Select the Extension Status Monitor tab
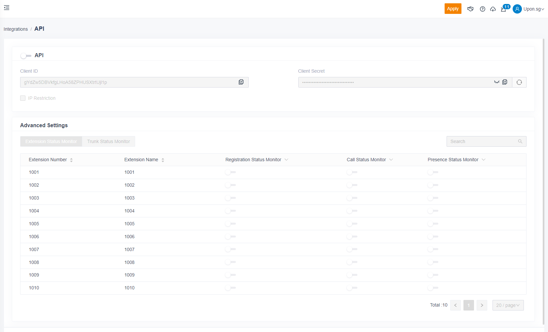 pos(51,141)
